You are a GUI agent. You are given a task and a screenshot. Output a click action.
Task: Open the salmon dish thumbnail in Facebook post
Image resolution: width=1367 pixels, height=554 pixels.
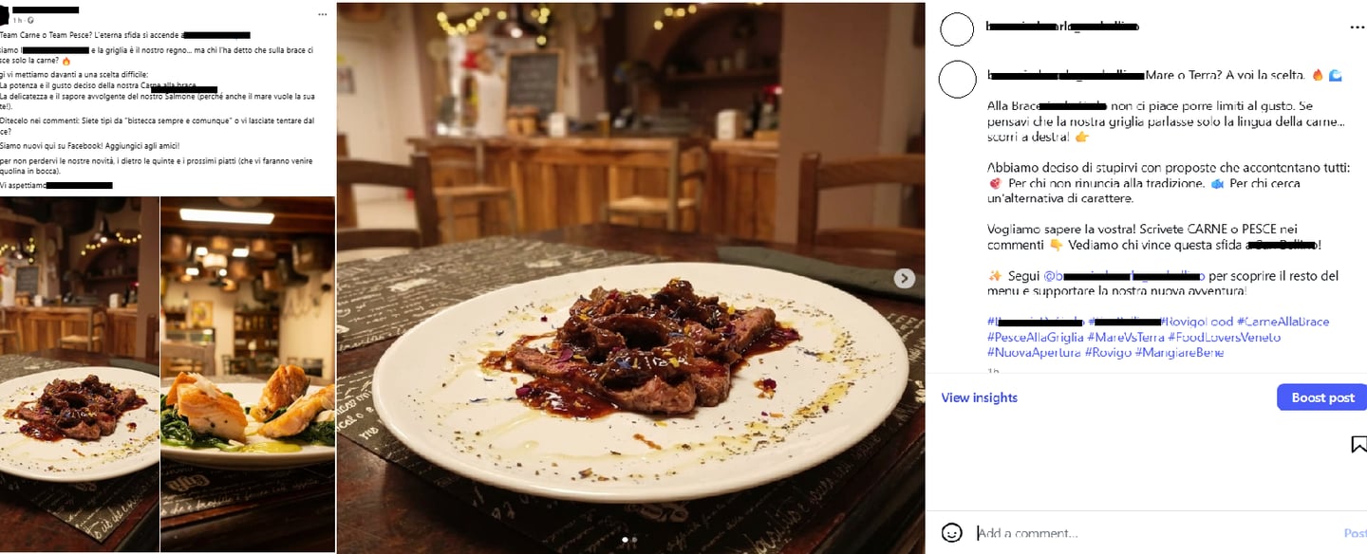click(x=248, y=374)
